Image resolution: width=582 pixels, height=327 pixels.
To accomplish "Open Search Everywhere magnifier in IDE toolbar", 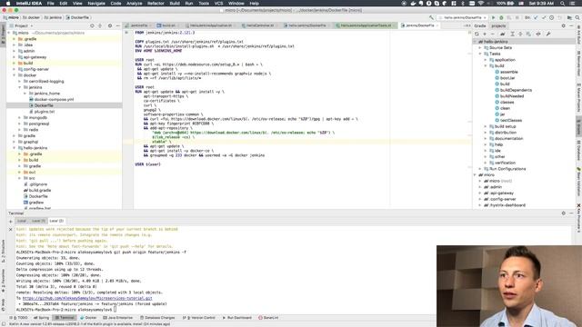I will pos(577,17).
